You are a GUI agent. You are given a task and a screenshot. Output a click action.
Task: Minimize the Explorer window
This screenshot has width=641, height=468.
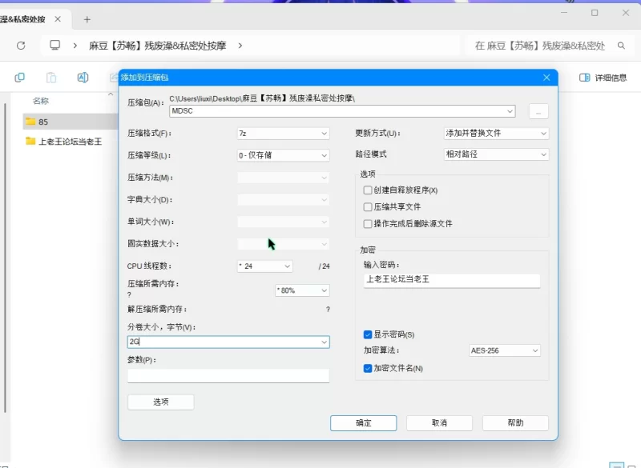564,13
